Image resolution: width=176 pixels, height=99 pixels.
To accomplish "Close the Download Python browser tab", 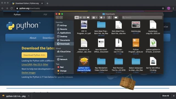I will (42, 3).
